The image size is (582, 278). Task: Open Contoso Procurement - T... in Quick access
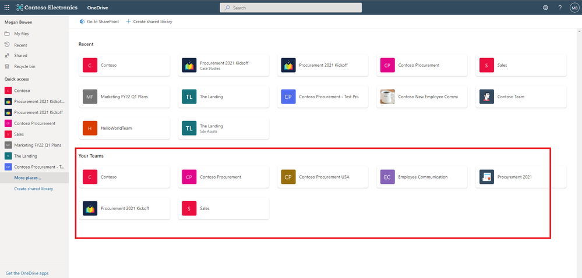coord(34,167)
